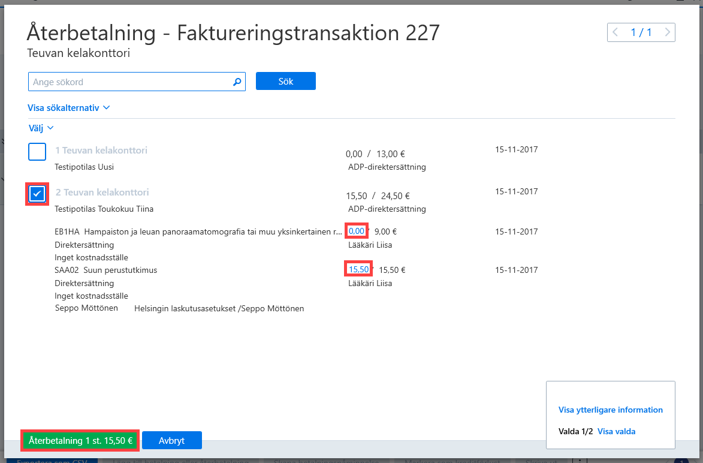The image size is (703, 463).
Task: Open the 1 Teuvan kelakonttori row title
Action: (x=101, y=151)
